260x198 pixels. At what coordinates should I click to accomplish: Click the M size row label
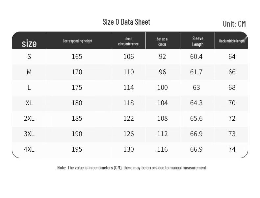click(x=29, y=72)
